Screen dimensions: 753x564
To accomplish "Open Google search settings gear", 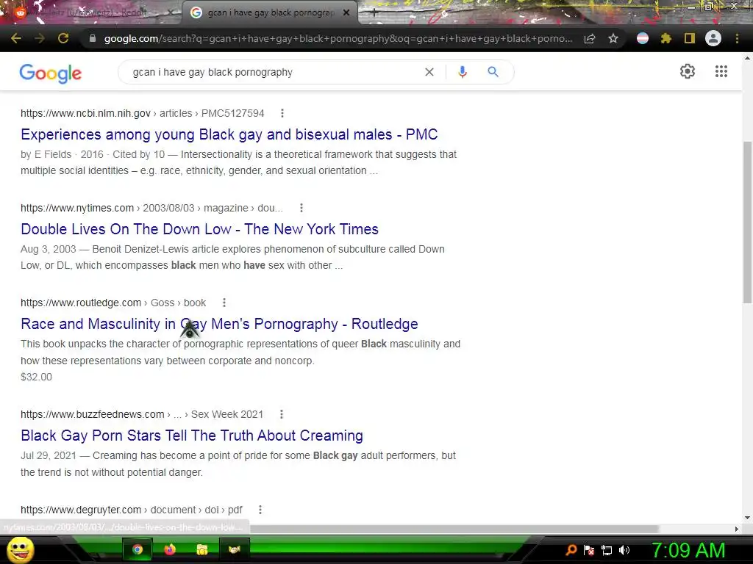I will pos(688,71).
